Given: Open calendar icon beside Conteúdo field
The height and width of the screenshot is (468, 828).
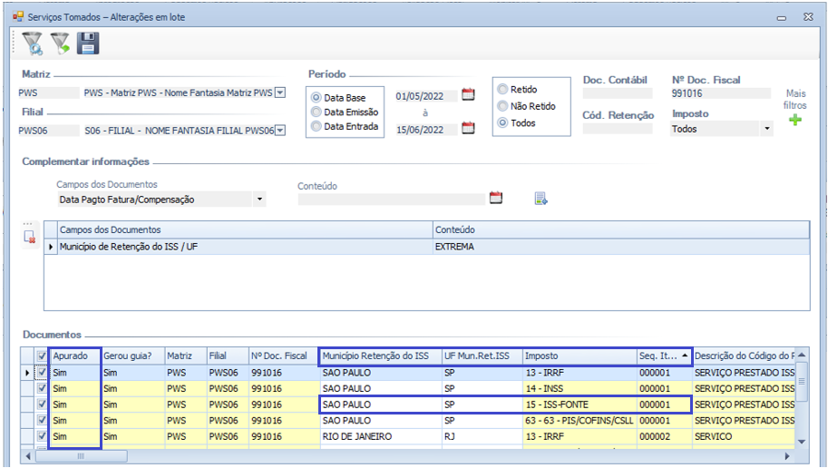Looking at the screenshot, I should [495, 198].
